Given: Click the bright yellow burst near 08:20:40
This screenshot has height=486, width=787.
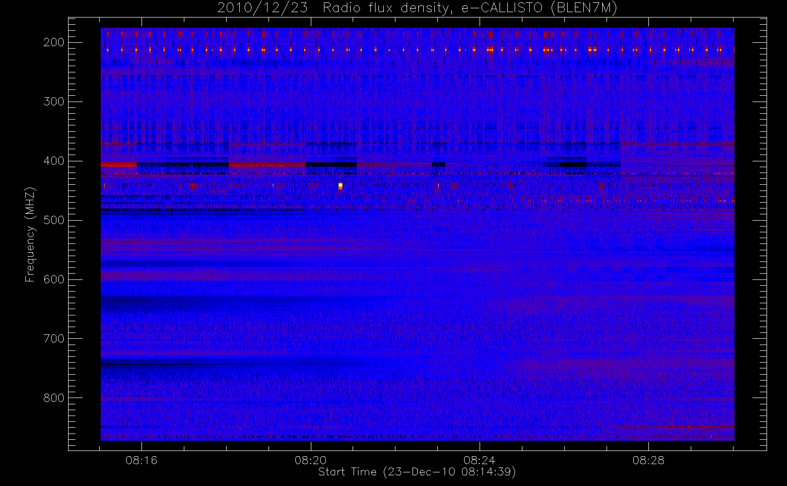Looking at the screenshot, I should 340,186.
